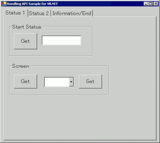Image resolution: width=160 pixels, height=143 pixels.
Task: Click inside the Screen combo box field
Action: pyautogui.click(x=56, y=82)
